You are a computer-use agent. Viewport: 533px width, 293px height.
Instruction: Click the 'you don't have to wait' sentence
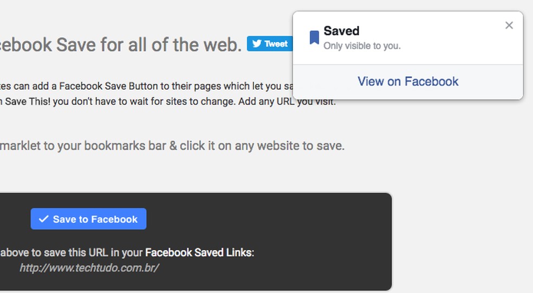pyautogui.click(x=135, y=101)
